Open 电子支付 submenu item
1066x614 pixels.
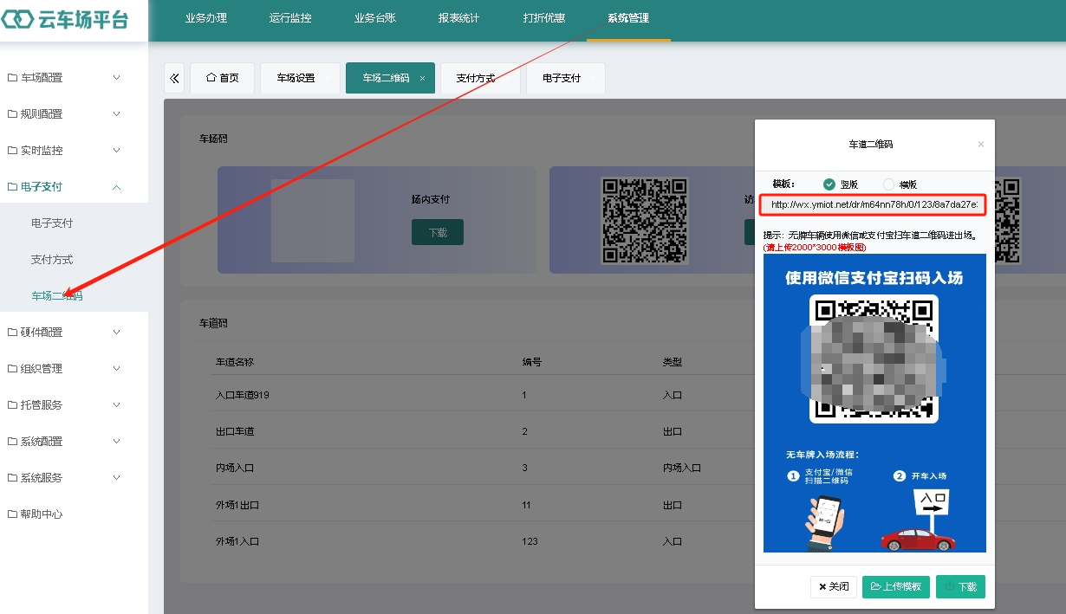click(x=52, y=223)
